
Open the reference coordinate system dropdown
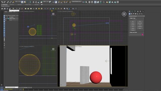46,2
